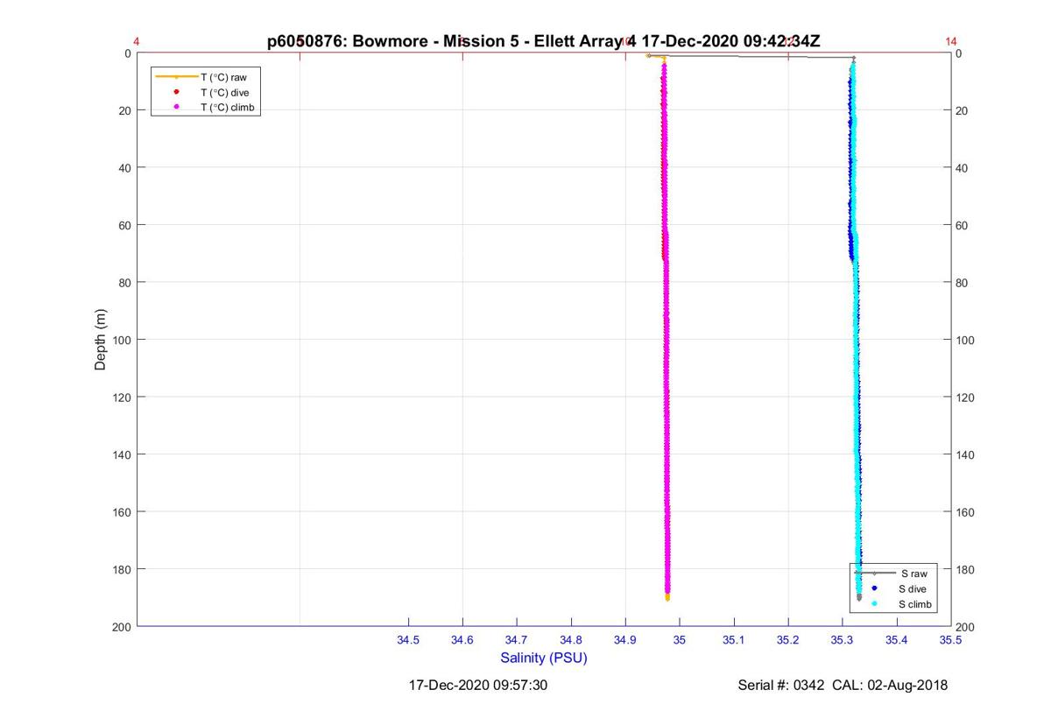
Task: Click the cyan dot marker for S climb
Action: tap(874, 604)
